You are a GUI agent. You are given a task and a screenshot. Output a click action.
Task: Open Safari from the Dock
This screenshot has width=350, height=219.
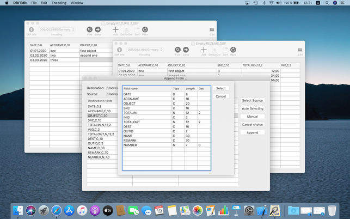tap(57, 210)
